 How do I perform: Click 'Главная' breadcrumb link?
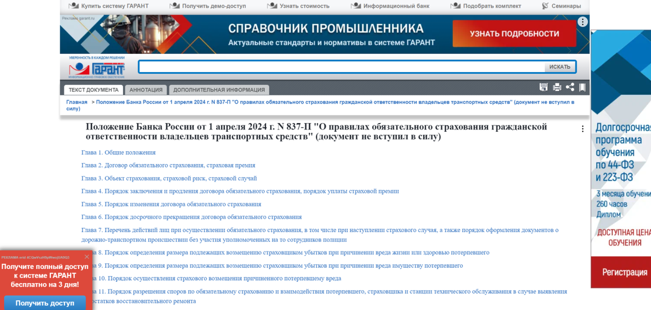pos(77,102)
